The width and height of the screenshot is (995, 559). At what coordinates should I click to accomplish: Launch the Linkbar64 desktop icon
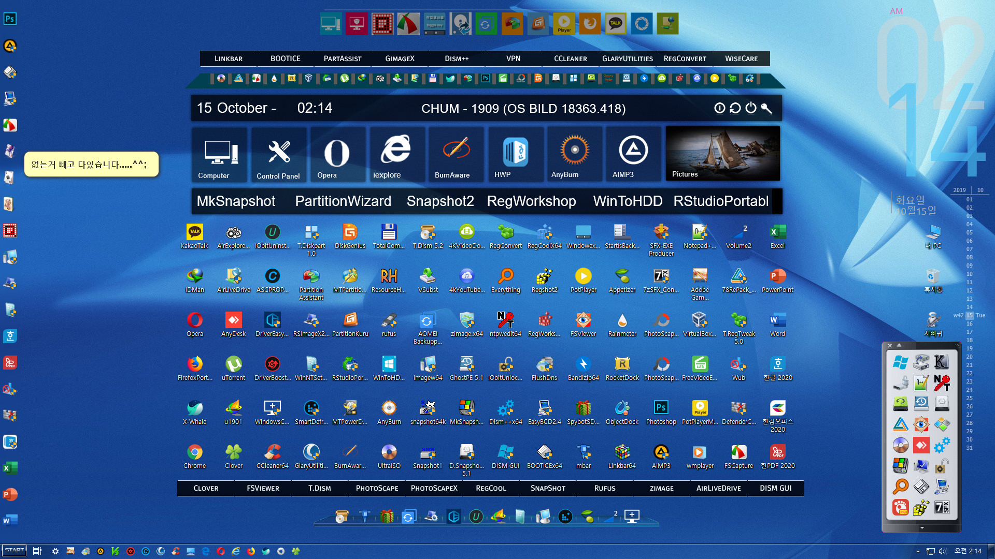coord(622,457)
